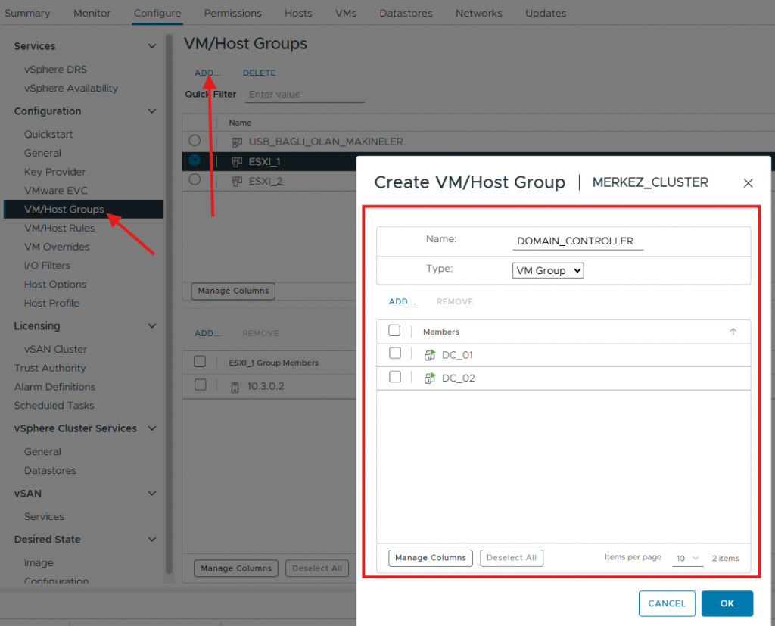The image size is (775, 626).
Task: Click the left navigation panel scrollbar
Action: [x=169, y=303]
